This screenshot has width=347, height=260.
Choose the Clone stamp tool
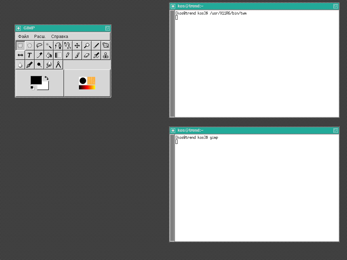(x=106, y=55)
